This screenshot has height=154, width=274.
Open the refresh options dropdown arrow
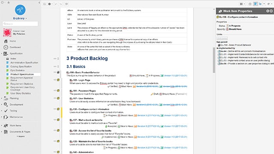271,4
